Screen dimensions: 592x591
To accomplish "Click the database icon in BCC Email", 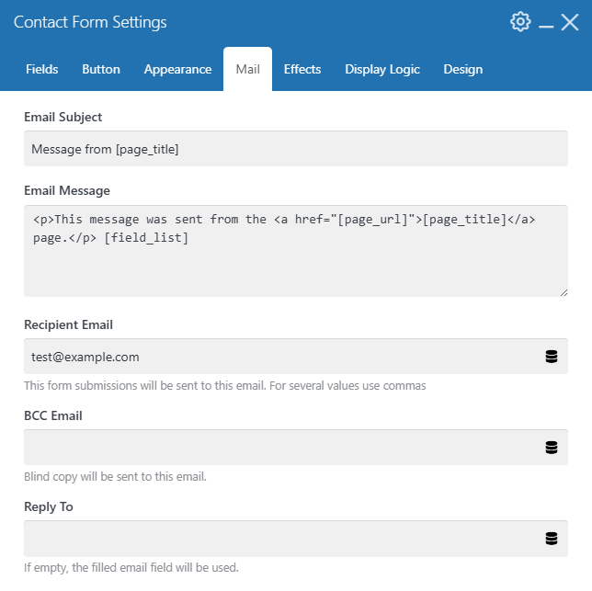I will click(552, 448).
